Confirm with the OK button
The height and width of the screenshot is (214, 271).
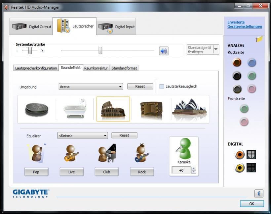click(252, 204)
